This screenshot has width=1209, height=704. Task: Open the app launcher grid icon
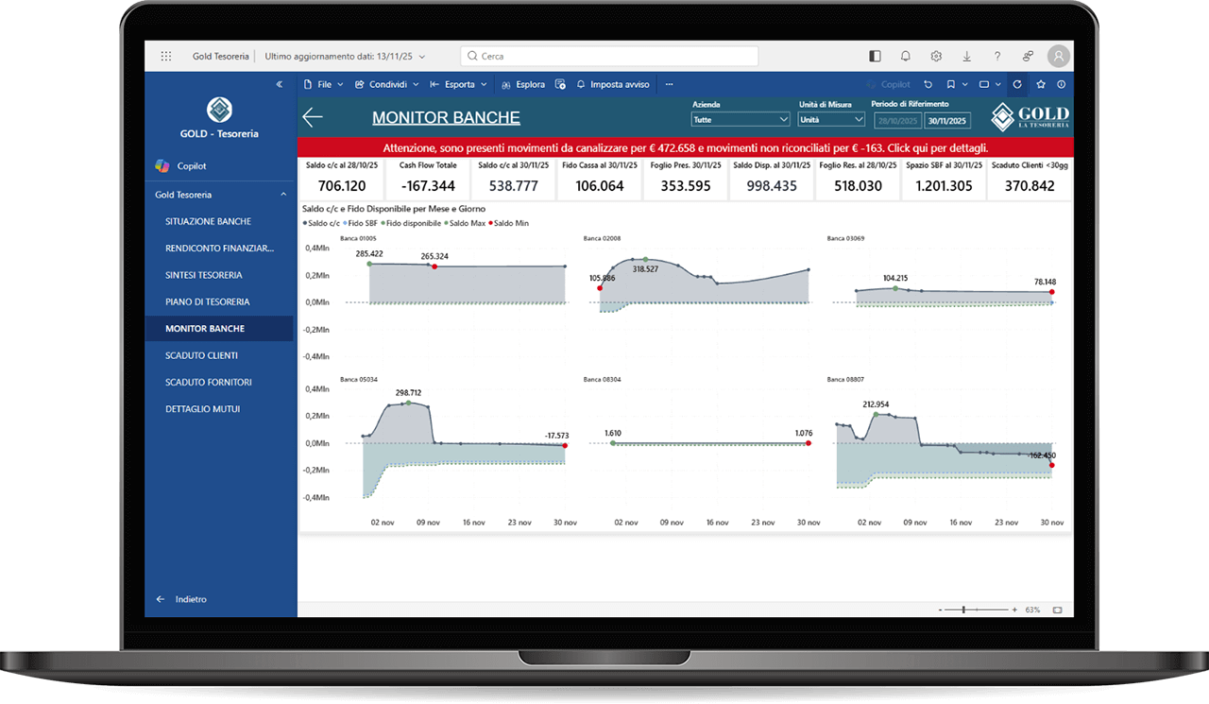pyautogui.click(x=166, y=57)
